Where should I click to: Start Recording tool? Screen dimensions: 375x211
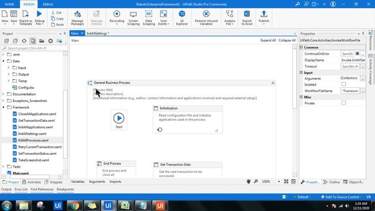117,18
